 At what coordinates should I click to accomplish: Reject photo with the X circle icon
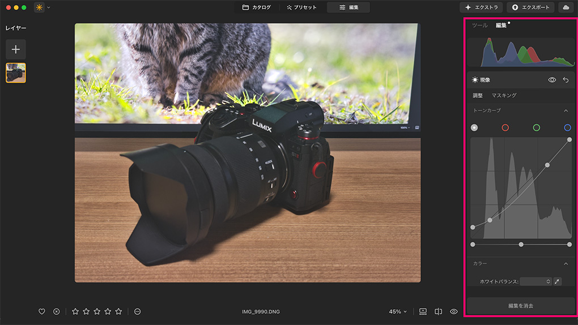(x=57, y=312)
